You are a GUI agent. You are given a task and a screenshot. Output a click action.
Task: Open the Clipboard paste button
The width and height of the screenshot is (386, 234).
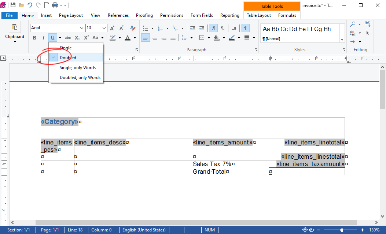click(x=15, y=27)
